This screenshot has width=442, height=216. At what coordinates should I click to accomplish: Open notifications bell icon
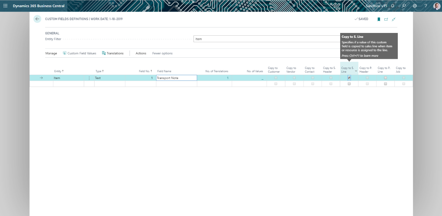point(393,6)
